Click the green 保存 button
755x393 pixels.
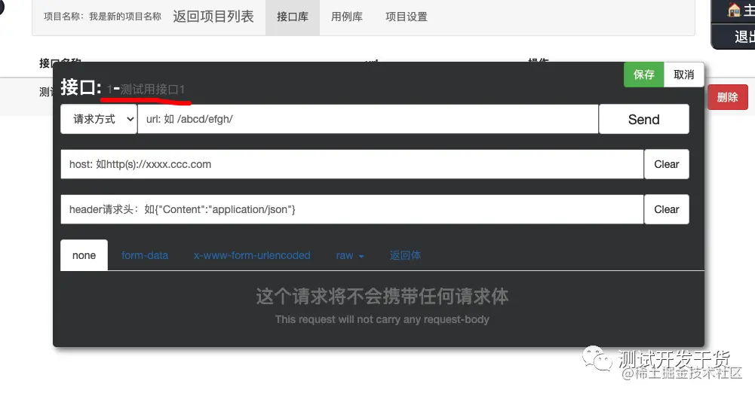[644, 75]
